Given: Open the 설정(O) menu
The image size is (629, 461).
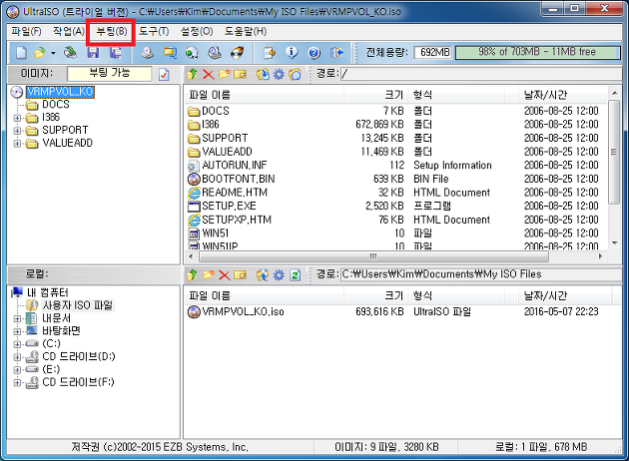Looking at the screenshot, I should point(197,31).
